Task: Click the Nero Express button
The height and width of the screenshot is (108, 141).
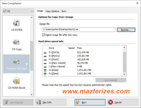Action: click(18, 102)
